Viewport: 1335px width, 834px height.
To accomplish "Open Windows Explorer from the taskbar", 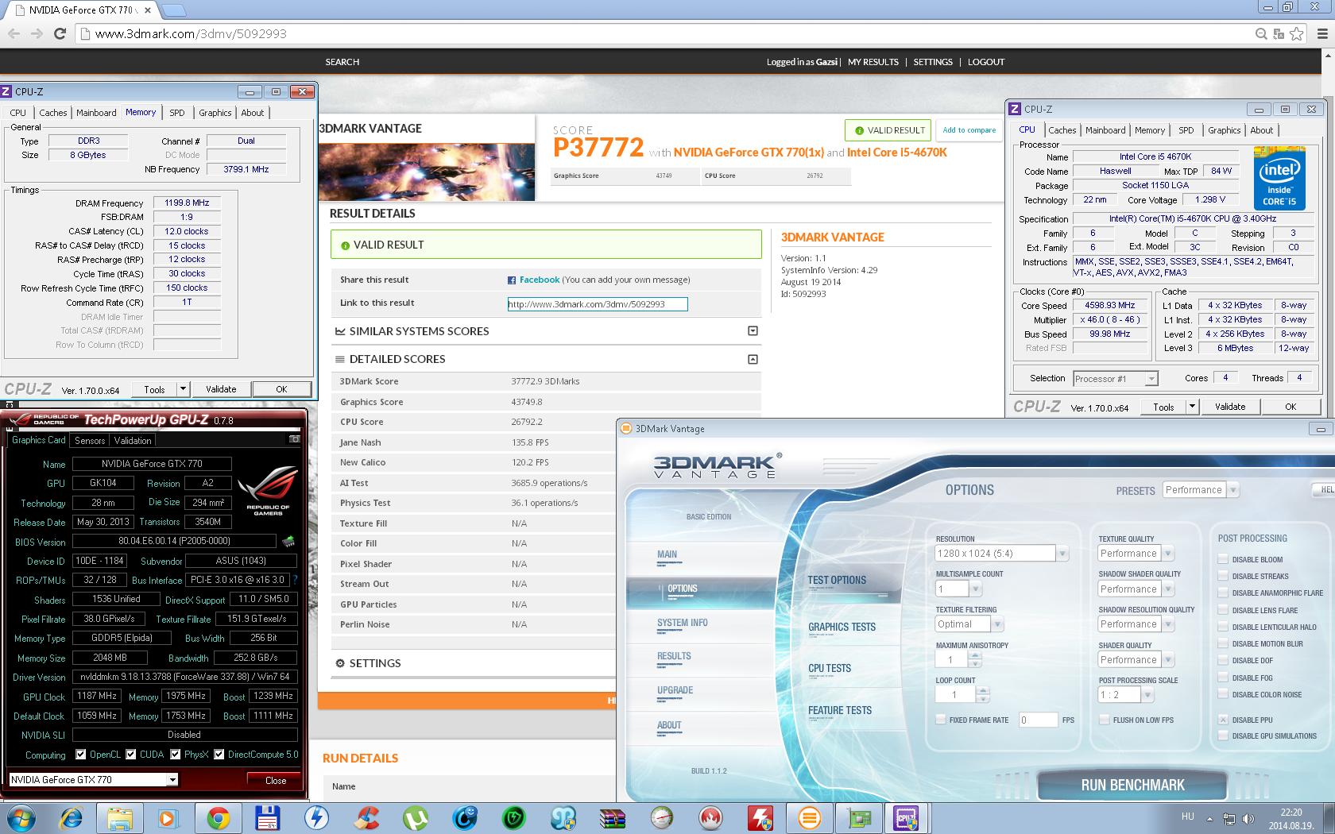I will pyautogui.click(x=120, y=817).
